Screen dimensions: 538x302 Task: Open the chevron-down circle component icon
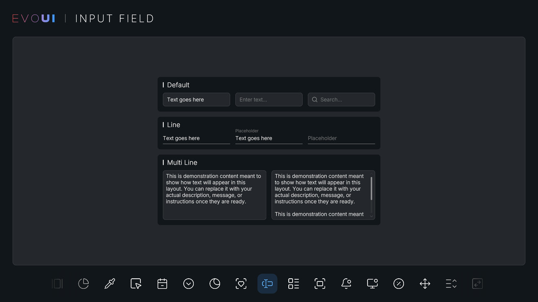188,284
